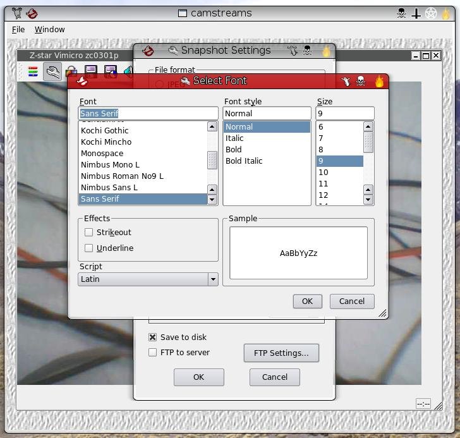This screenshot has width=460, height=438.
Task: Select Kochi Mincho font
Action: pos(143,142)
